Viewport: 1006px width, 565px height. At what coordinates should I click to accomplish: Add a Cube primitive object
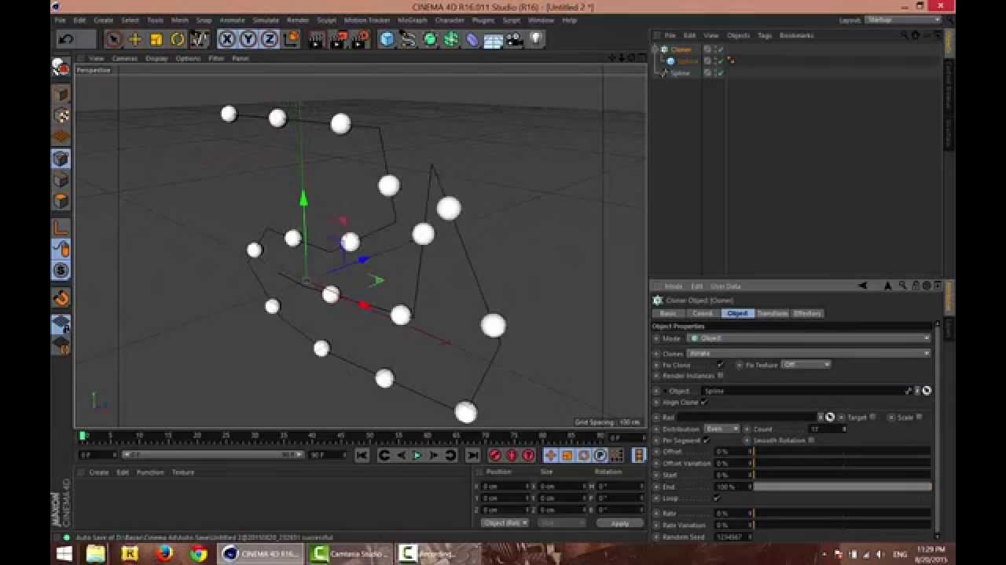[387, 38]
